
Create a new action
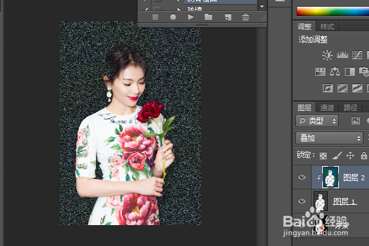228,17
